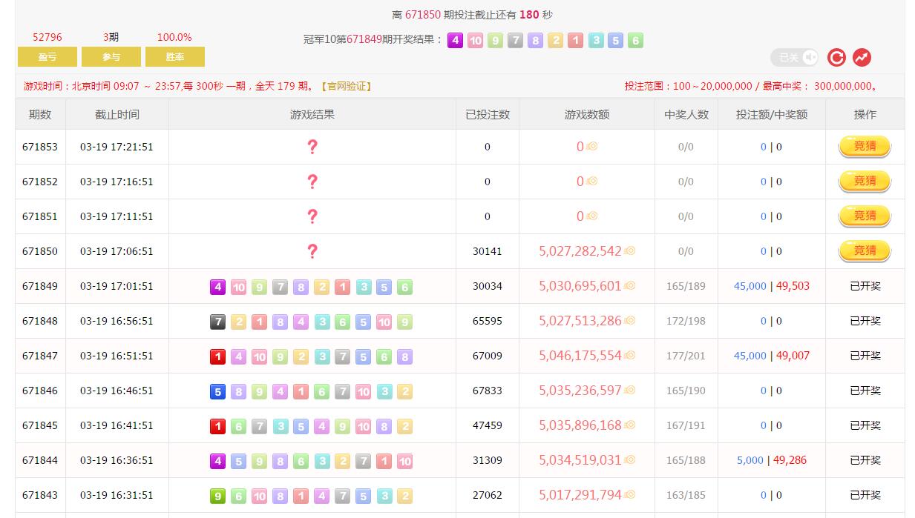This screenshot has height=518, width=915.
Task: Click the 盈亏 button
Action: tap(47, 57)
